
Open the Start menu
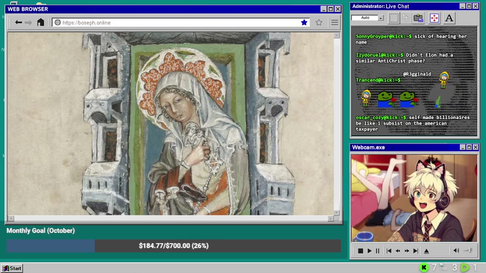click(x=12, y=268)
